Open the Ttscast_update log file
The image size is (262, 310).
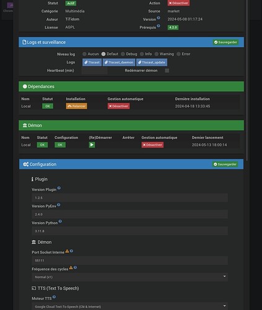(x=152, y=62)
